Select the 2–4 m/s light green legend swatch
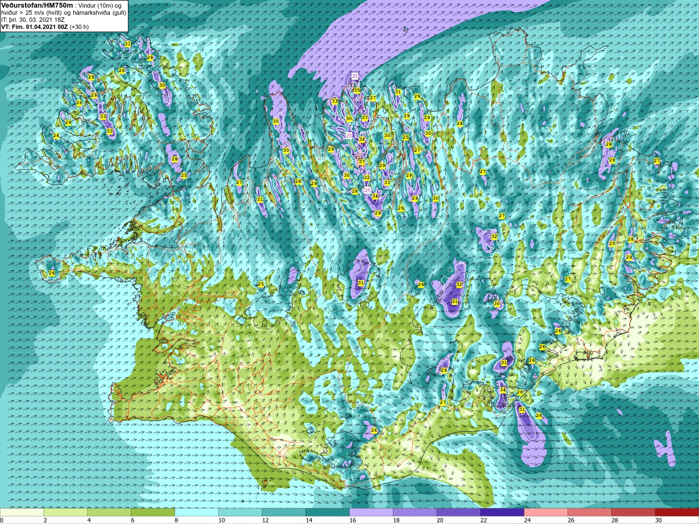This screenshot has height=524, width=699. [66, 513]
